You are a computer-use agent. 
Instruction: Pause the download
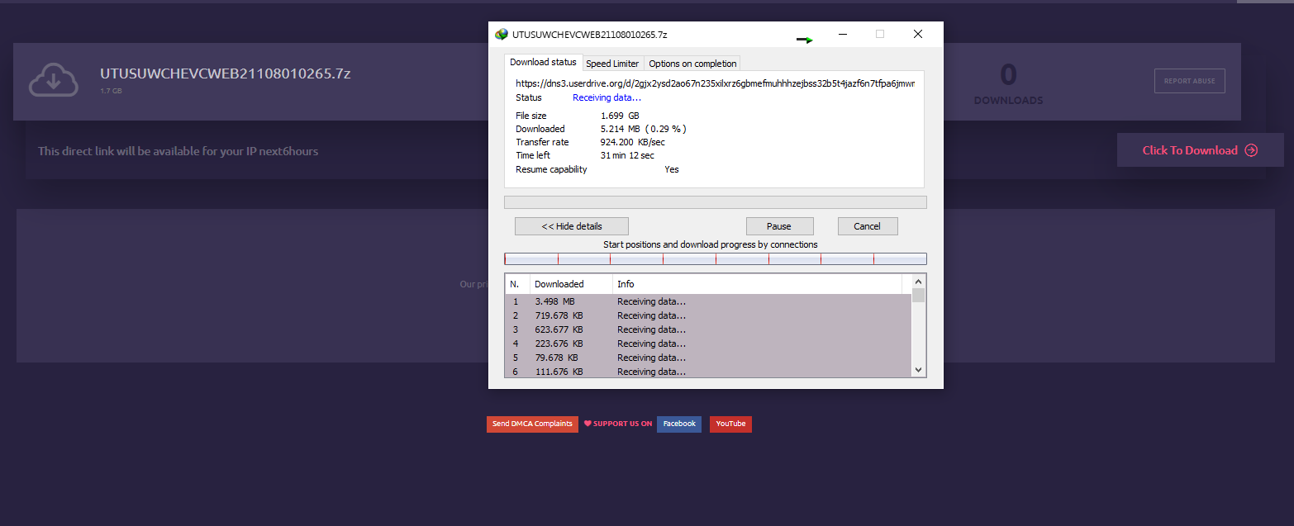[779, 226]
